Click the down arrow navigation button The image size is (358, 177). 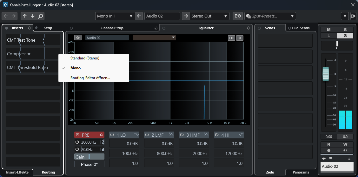click(x=33, y=16)
